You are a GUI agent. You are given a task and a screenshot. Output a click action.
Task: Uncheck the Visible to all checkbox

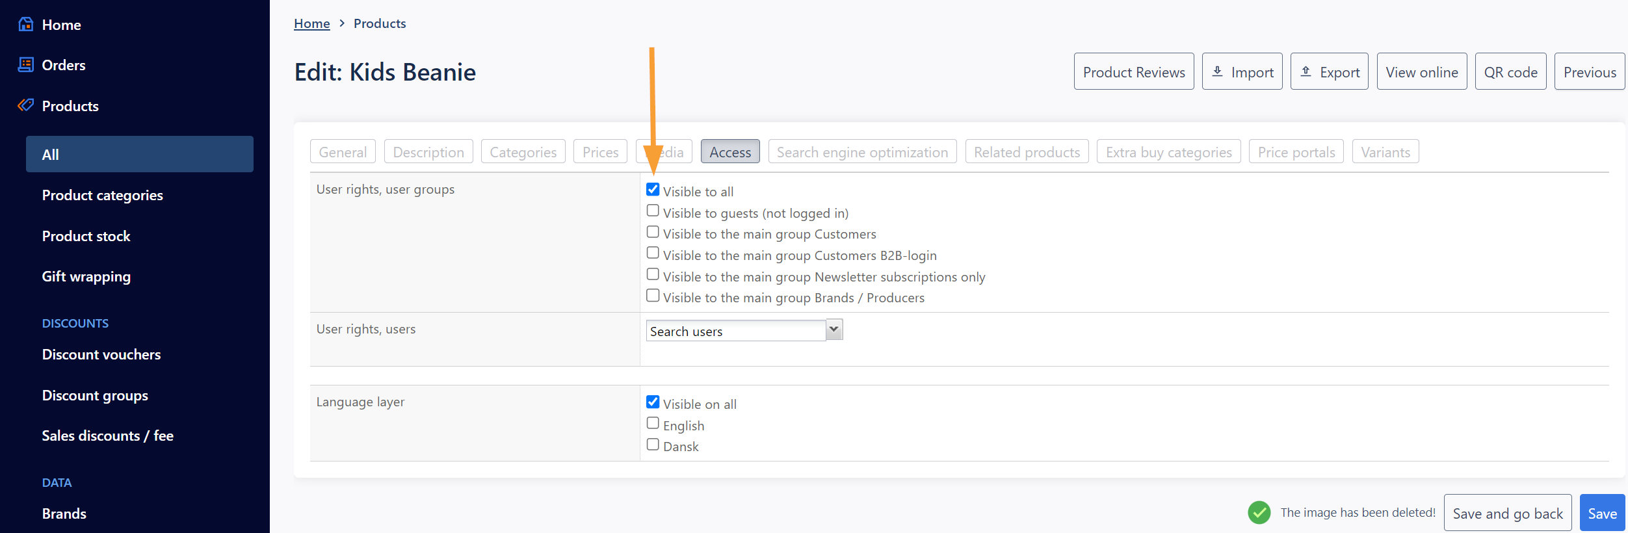653,189
